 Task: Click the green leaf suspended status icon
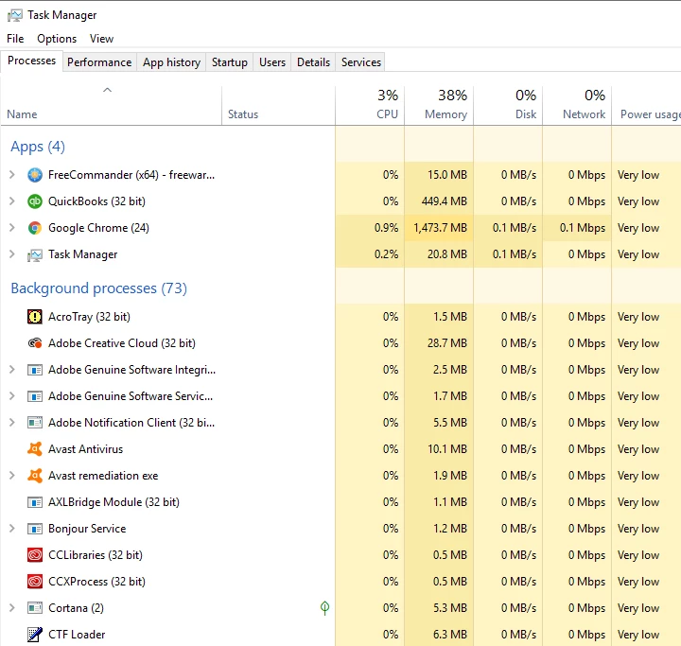point(324,608)
